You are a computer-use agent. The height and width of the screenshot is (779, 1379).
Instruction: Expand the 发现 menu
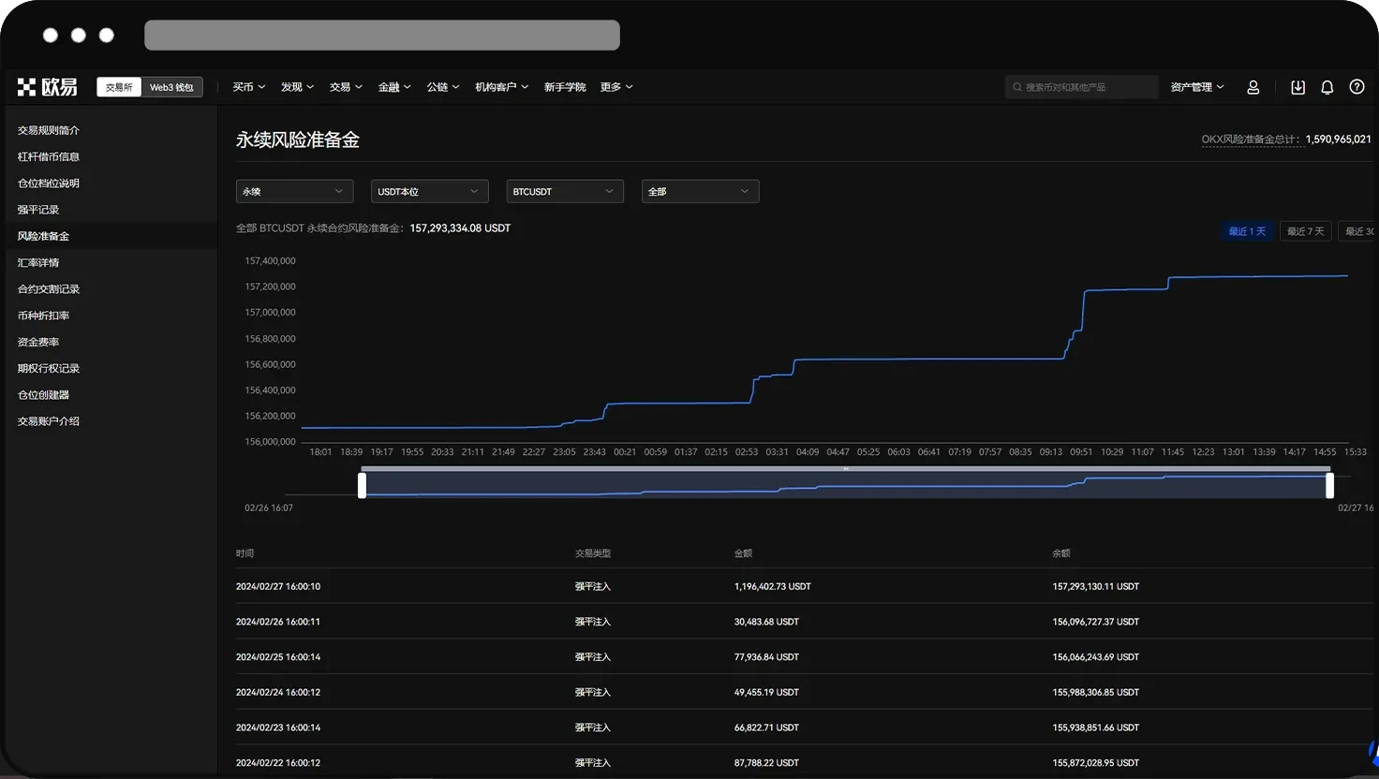[x=298, y=87]
